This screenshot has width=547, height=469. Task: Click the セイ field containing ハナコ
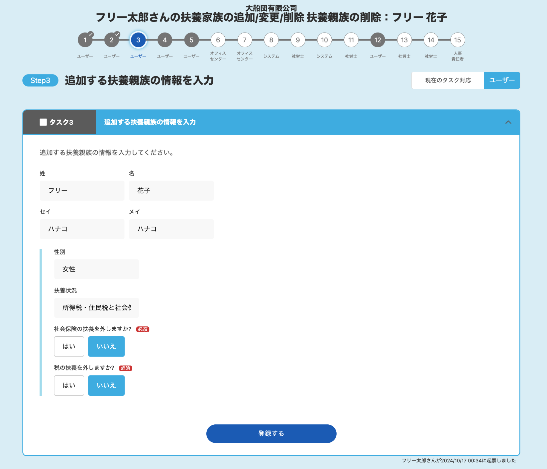click(x=82, y=229)
